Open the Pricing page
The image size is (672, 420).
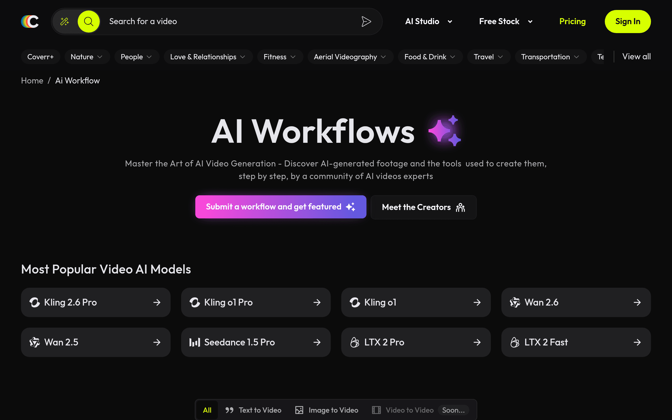[x=572, y=21]
